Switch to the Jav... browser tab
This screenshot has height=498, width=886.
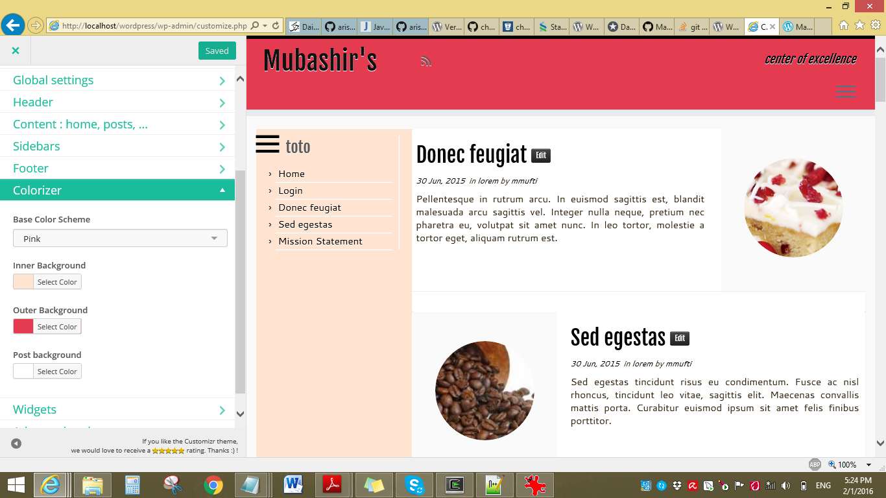(375, 27)
